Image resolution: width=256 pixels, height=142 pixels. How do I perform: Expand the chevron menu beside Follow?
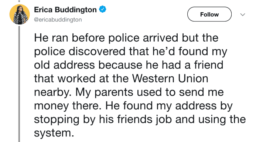click(243, 14)
